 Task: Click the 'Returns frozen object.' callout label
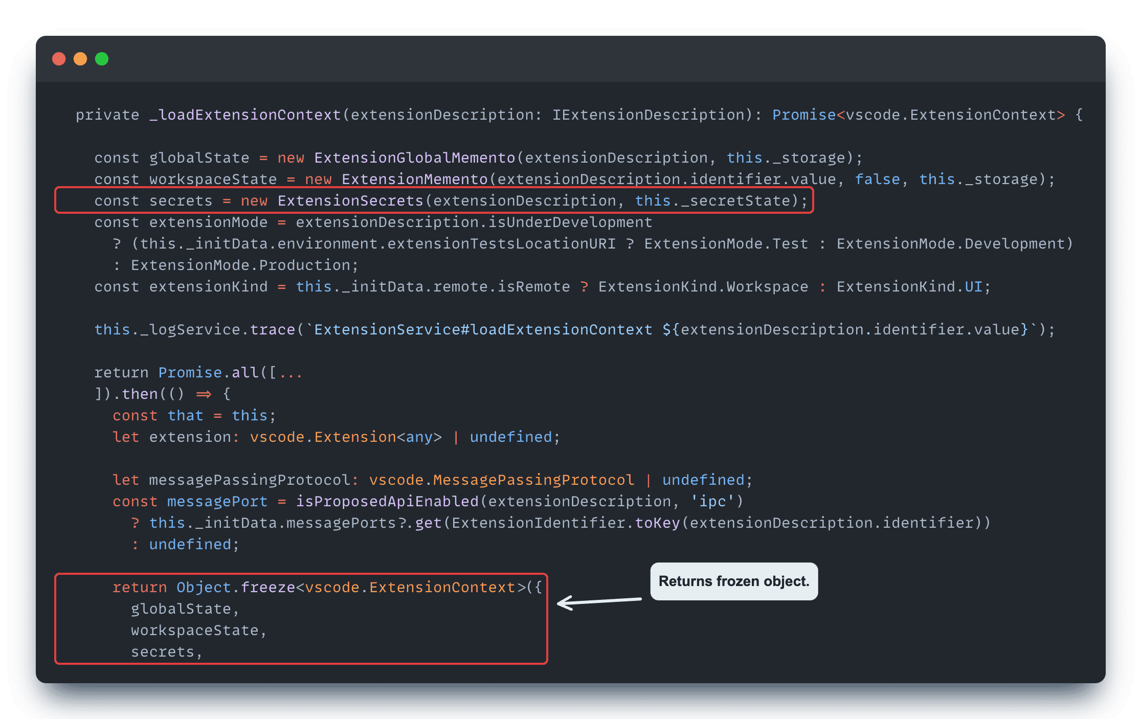(733, 581)
